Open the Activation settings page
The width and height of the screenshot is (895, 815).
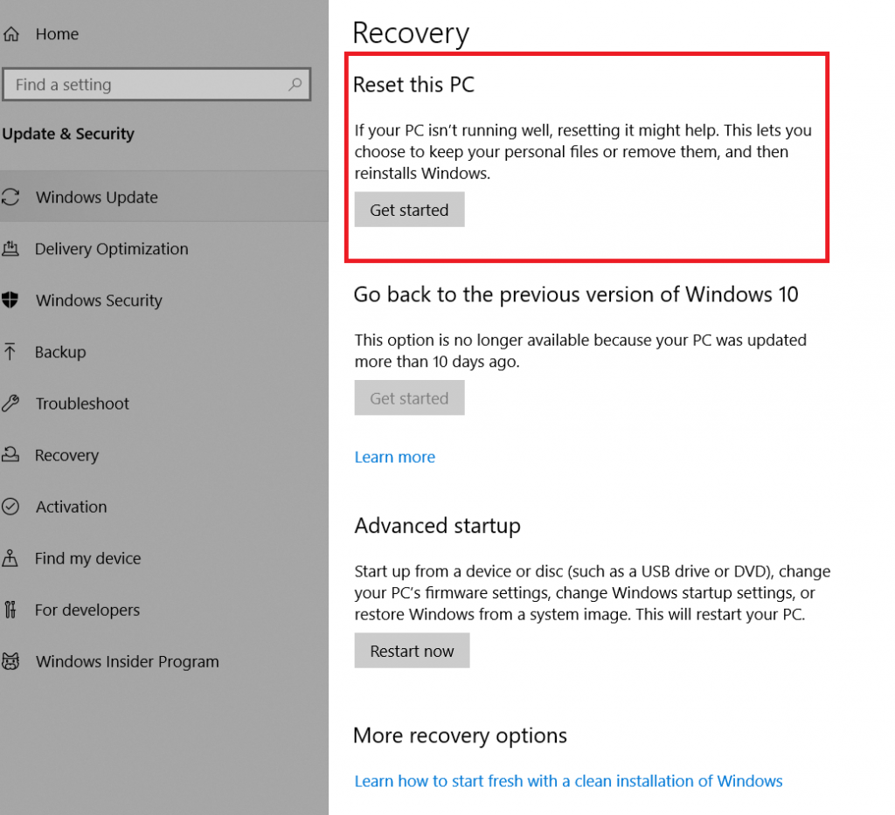(x=71, y=507)
